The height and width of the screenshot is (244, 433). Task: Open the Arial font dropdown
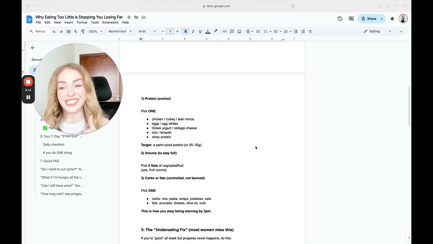(x=147, y=32)
